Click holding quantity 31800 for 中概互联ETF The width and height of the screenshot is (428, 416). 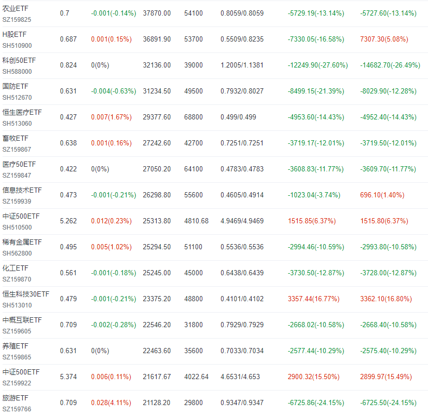click(194, 325)
